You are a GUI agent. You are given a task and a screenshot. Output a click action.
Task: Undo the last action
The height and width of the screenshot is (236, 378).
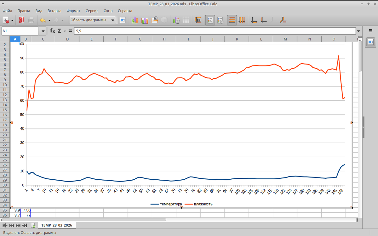coord(43,20)
